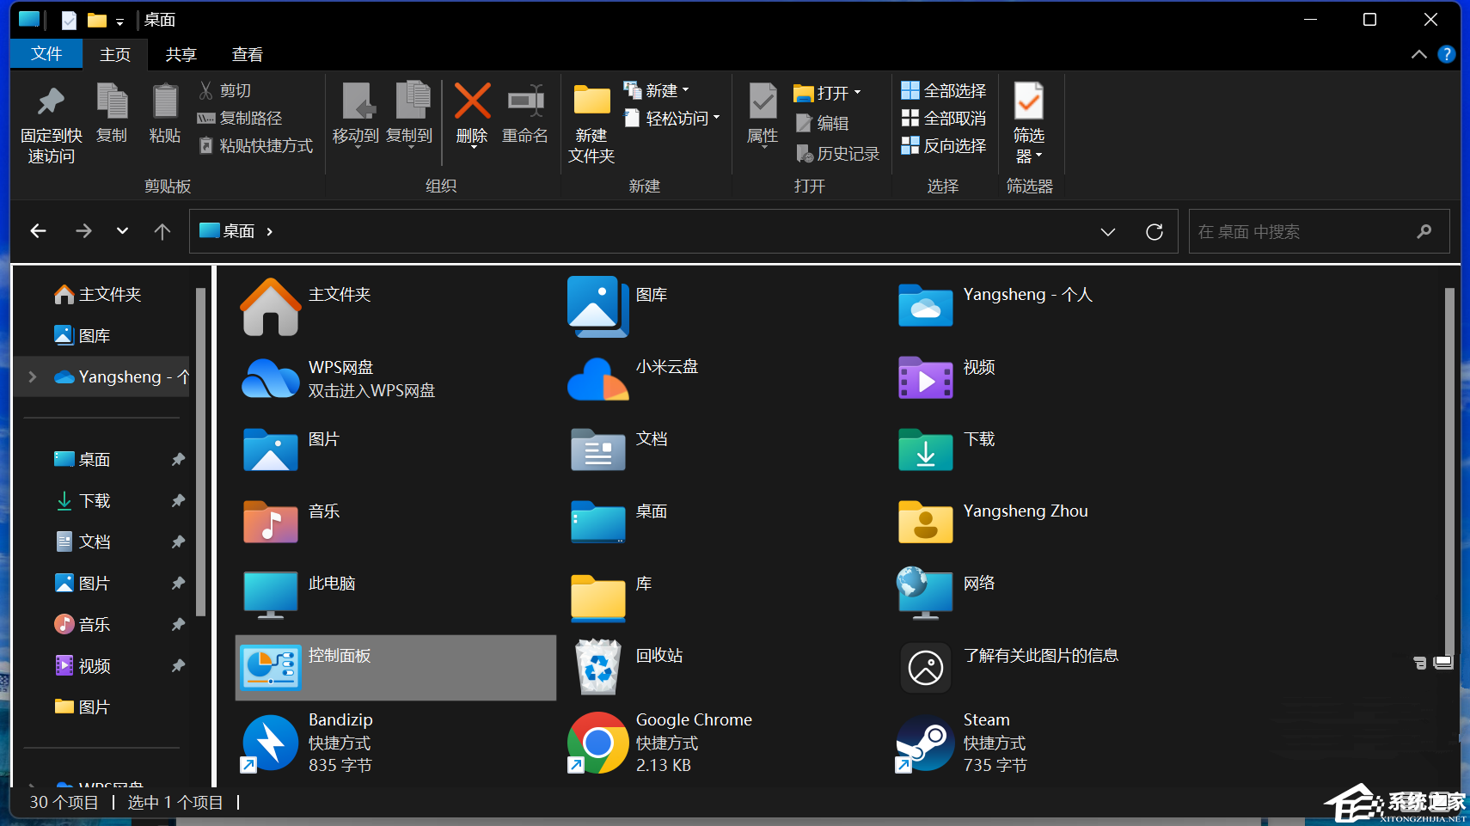The height and width of the screenshot is (826, 1470).
Task: Click Paste shortcut in the clipboard group
Action: point(255,145)
